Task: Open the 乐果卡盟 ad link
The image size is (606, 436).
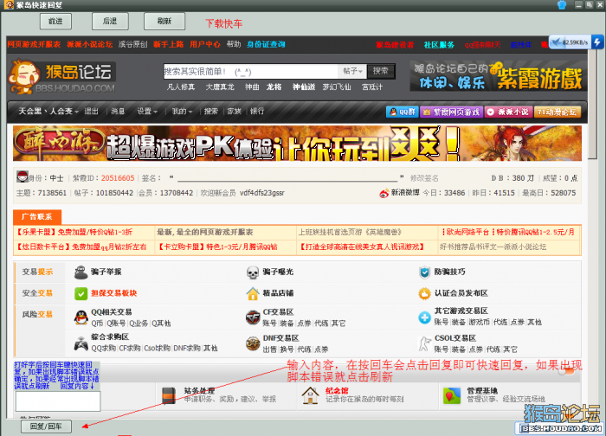Action: click(74, 232)
